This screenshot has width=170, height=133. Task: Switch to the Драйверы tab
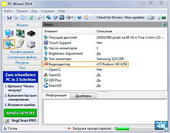[x=83, y=96]
